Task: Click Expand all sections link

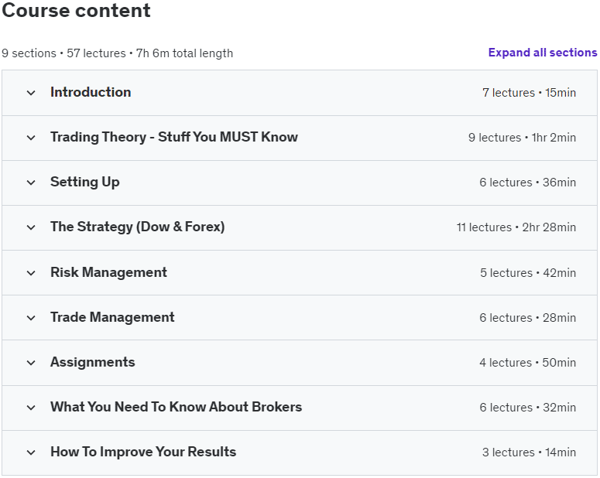Action: (543, 53)
